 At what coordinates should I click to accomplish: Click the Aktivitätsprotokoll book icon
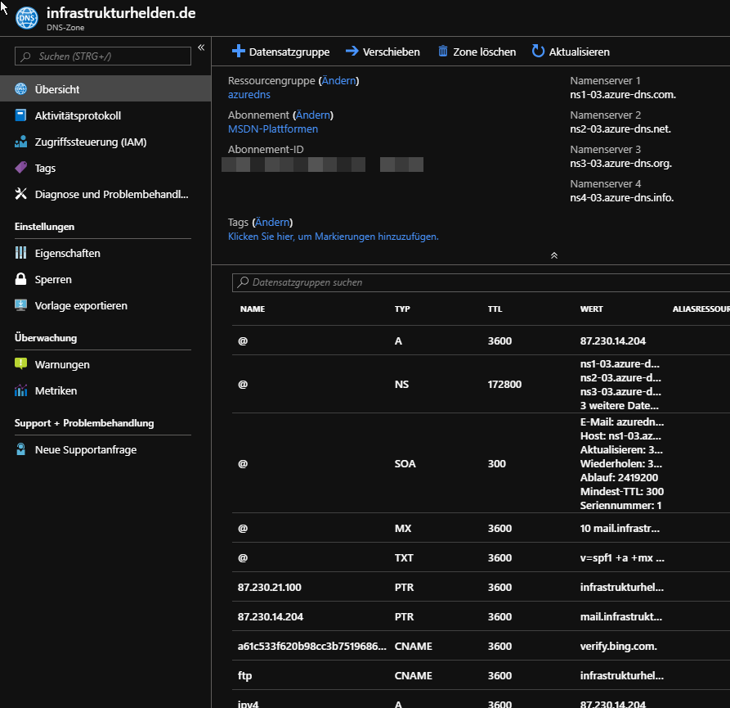point(21,115)
